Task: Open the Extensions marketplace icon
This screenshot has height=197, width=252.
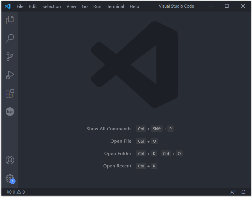Action: 10,93
